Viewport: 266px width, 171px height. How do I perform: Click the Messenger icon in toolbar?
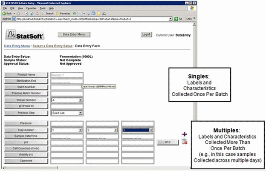(104, 14)
